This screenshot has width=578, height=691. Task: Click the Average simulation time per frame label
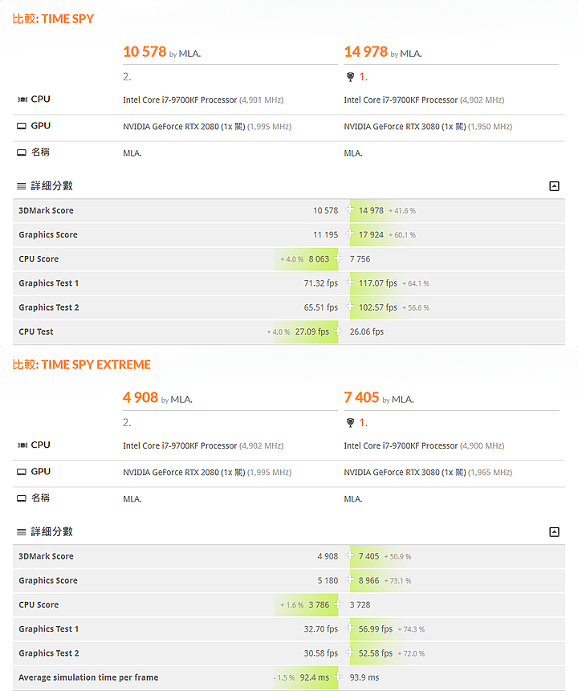(x=88, y=678)
